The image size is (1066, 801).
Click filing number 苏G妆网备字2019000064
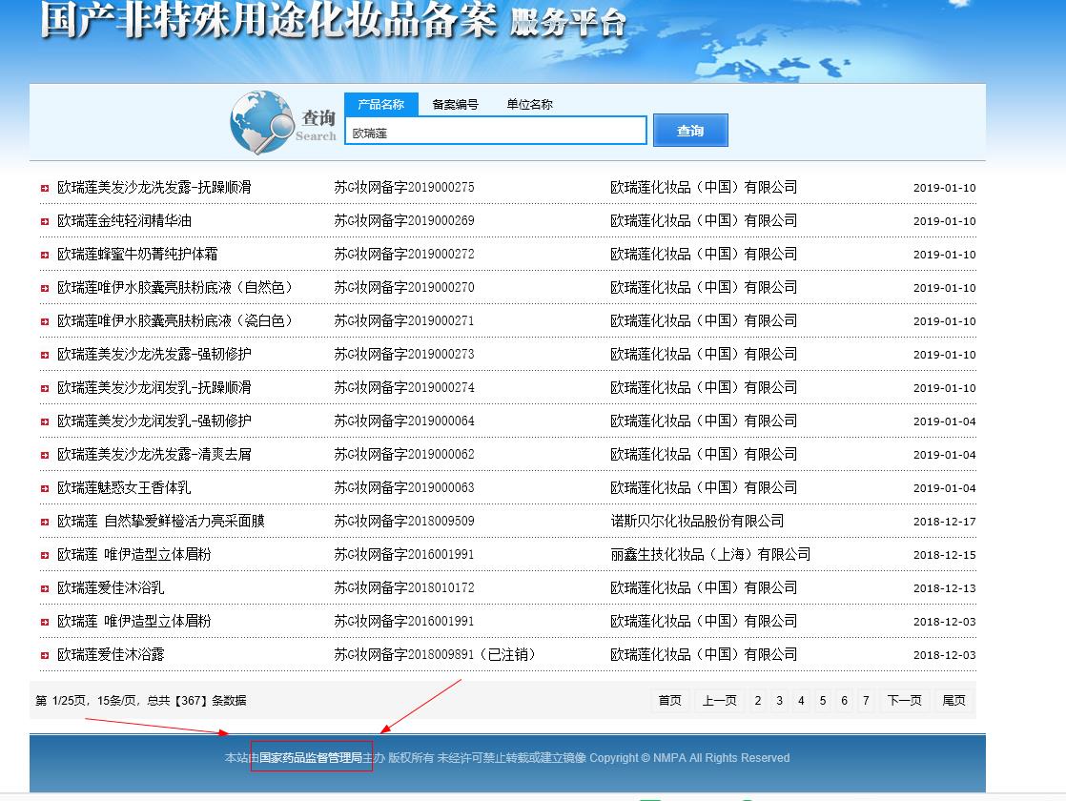404,421
